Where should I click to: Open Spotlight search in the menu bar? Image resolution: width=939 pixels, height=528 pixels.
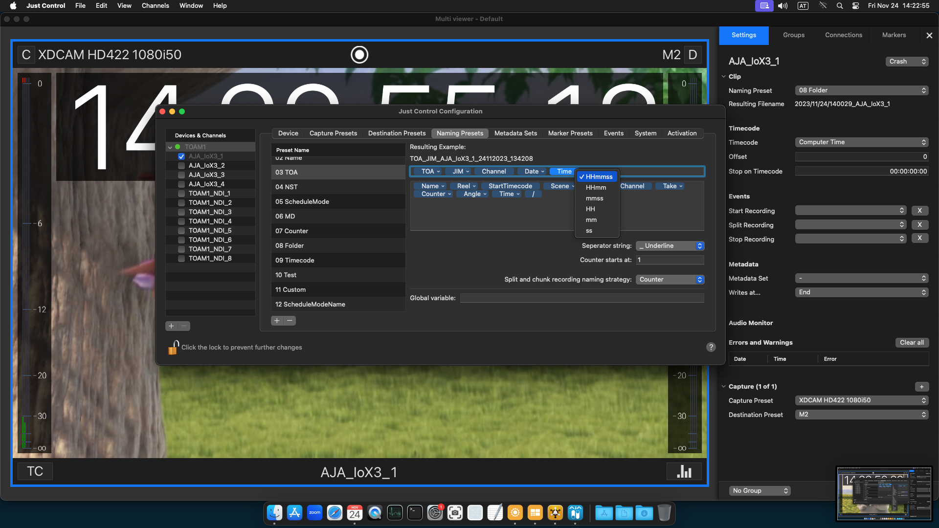pyautogui.click(x=840, y=6)
